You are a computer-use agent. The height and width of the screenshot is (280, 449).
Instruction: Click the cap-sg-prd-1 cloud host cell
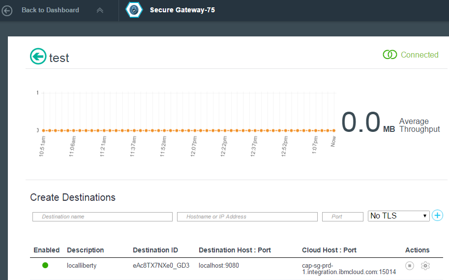[349, 269]
